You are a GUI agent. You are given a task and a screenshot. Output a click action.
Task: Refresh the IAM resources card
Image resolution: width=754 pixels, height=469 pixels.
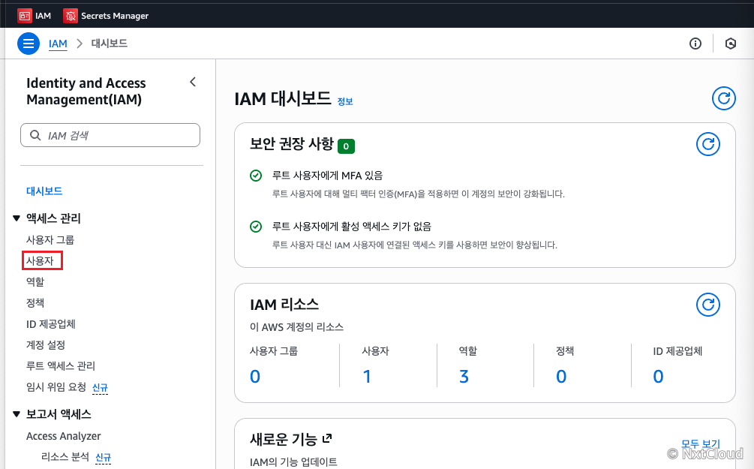pyautogui.click(x=707, y=305)
